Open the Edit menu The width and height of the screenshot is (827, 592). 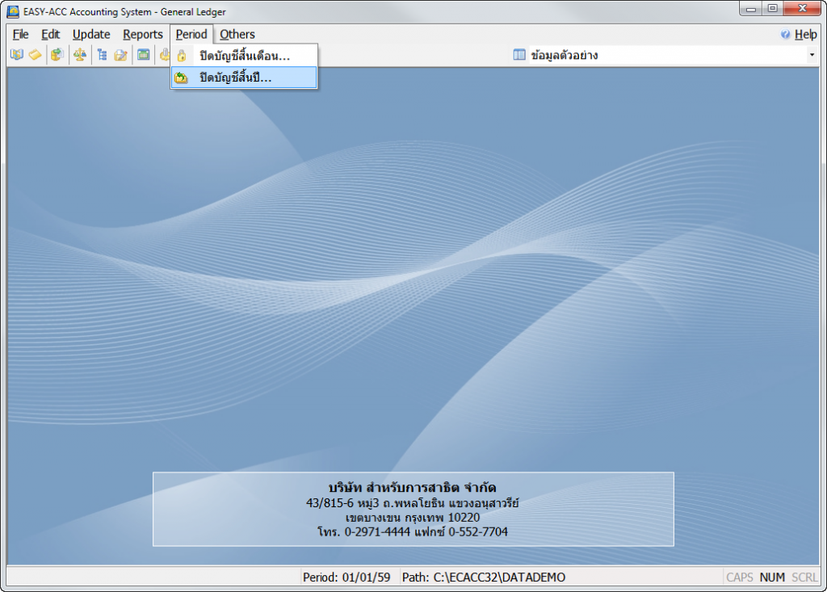[51, 34]
